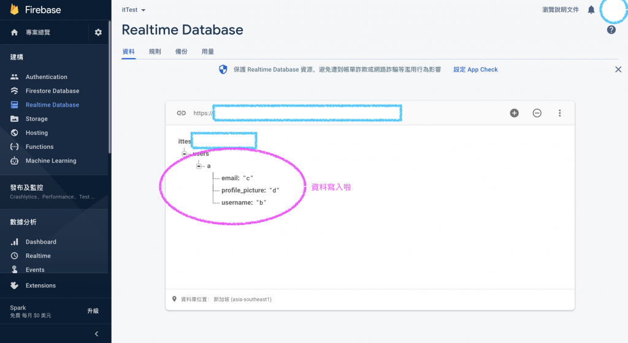Click the 資料庫位置 新加坡 text
Screen dimensions: 628x343
pos(226,299)
